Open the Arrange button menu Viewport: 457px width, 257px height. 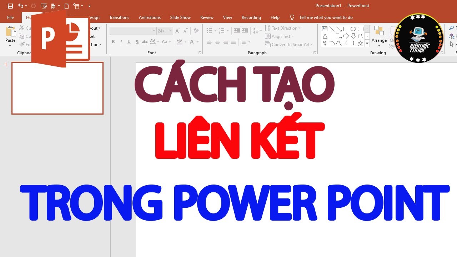pyautogui.click(x=379, y=36)
